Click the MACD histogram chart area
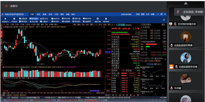This screenshot has width=205, height=102. click(x=54, y=84)
